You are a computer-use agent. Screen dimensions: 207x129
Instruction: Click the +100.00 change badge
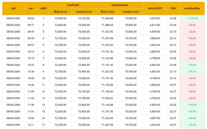[x=192, y=105]
